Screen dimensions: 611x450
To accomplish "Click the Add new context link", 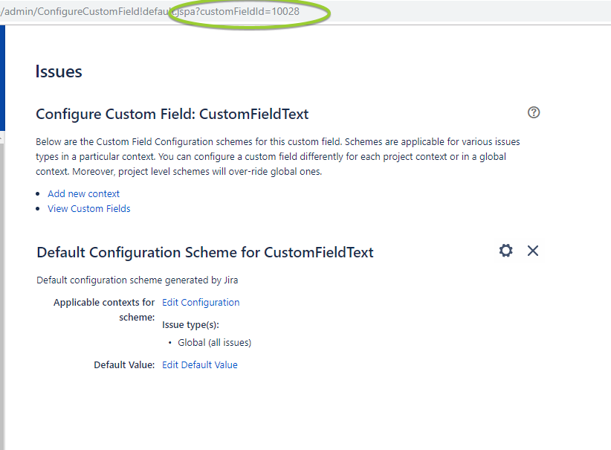I will (x=83, y=193).
